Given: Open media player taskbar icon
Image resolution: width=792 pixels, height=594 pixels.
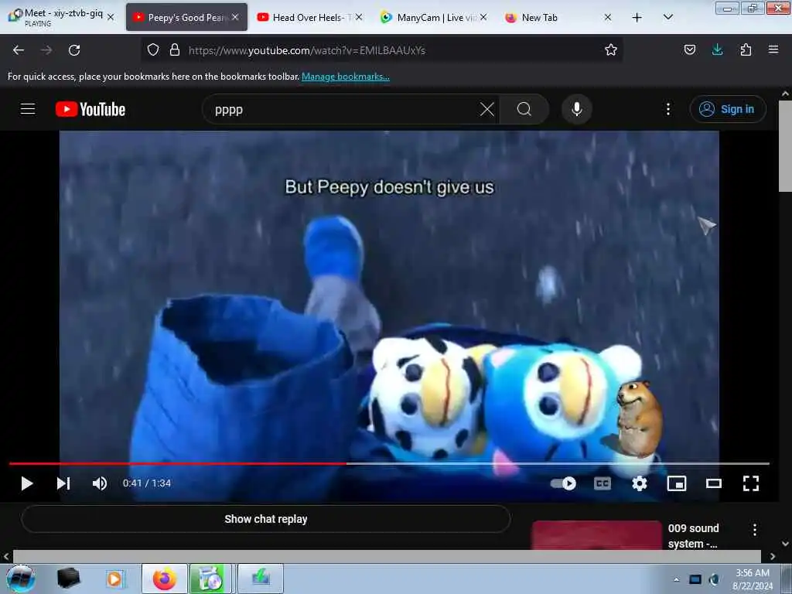Looking at the screenshot, I should coord(114,579).
